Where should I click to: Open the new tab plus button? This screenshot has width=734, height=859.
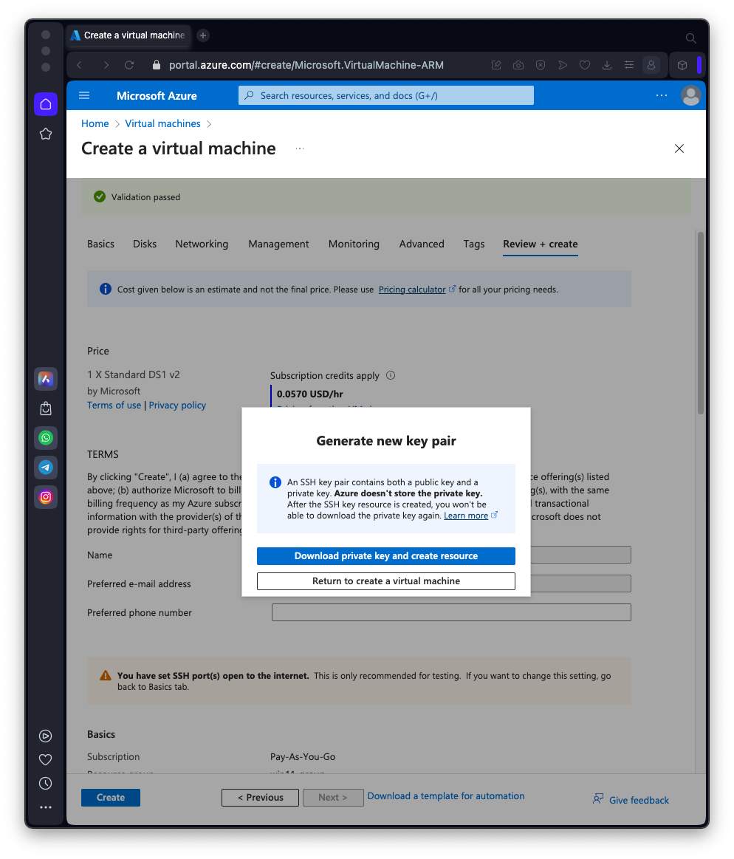[202, 35]
